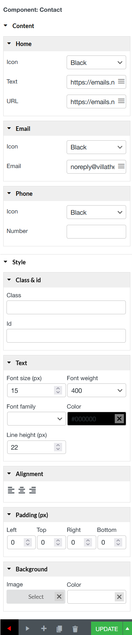132x635 pixels.
Task: Open merge tags menu for Home Text field
Action: [121, 82]
